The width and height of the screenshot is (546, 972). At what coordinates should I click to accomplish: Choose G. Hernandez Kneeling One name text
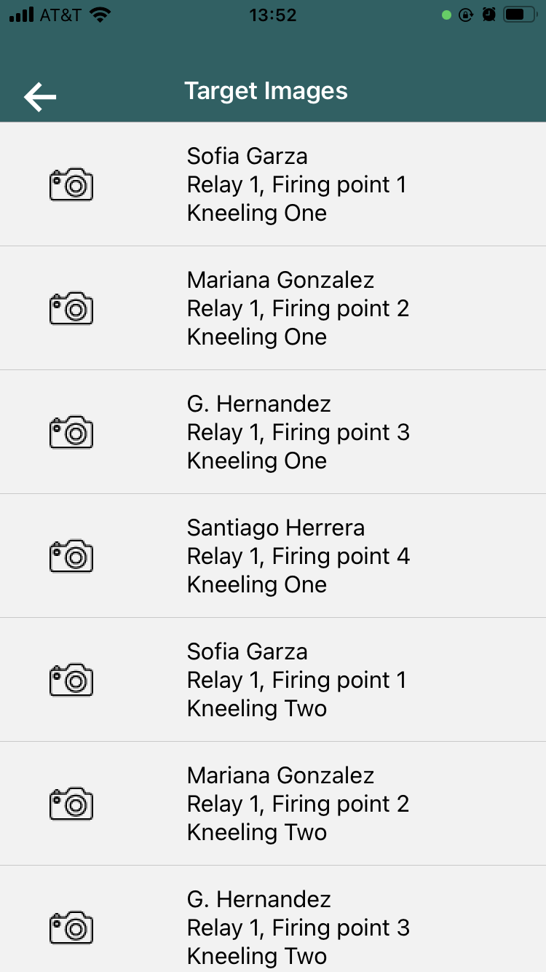[258, 404]
